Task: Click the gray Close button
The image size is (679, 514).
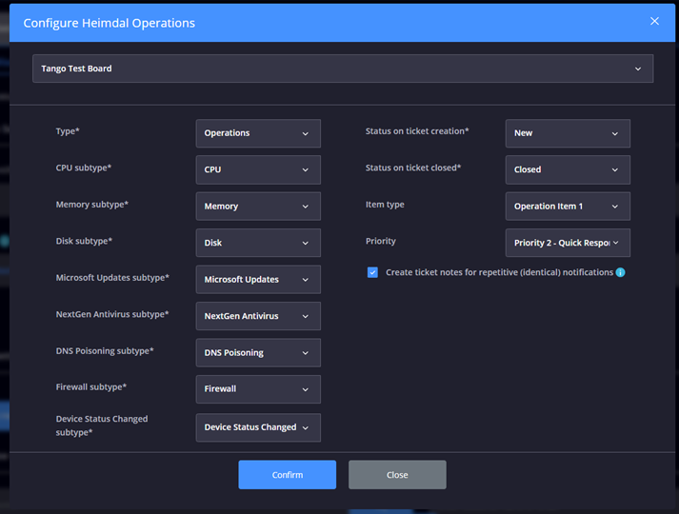Action: point(397,475)
